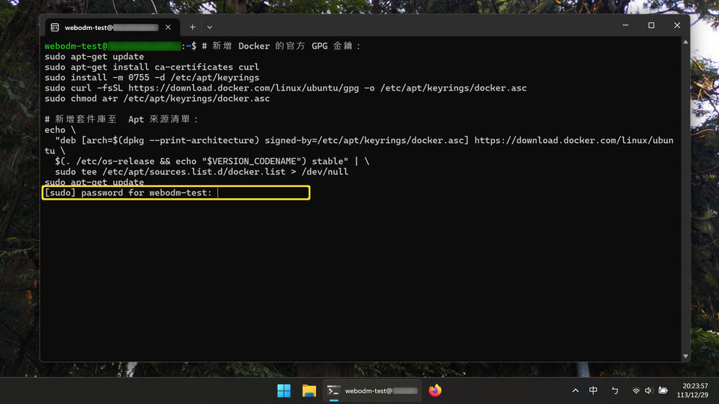Click the scrollbar up arrow in terminal
Screen dimensions: 719x404
685,42
